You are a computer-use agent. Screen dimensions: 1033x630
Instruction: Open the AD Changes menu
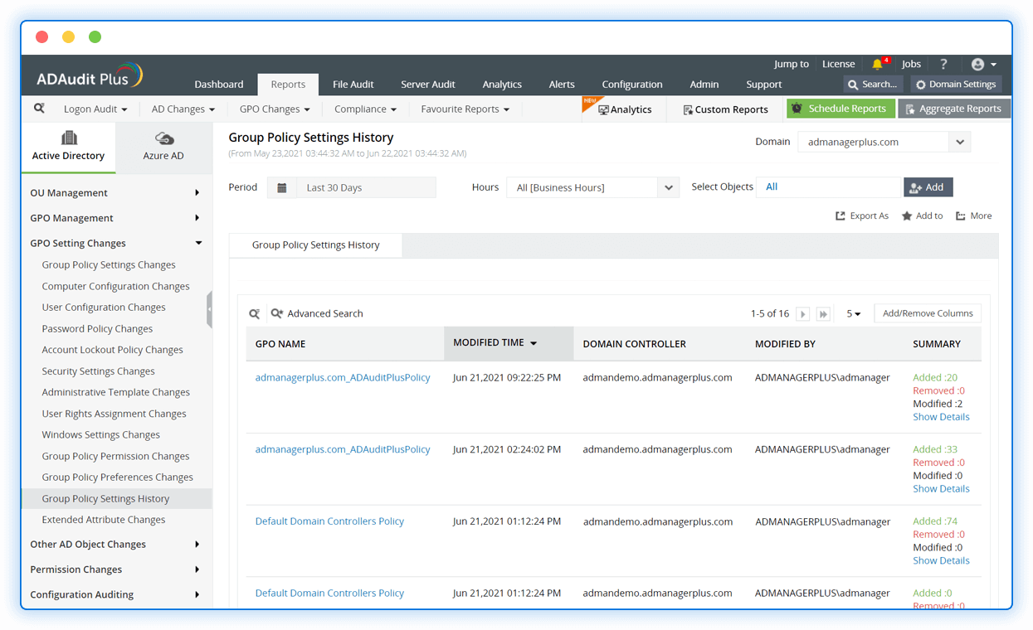pyautogui.click(x=183, y=109)
